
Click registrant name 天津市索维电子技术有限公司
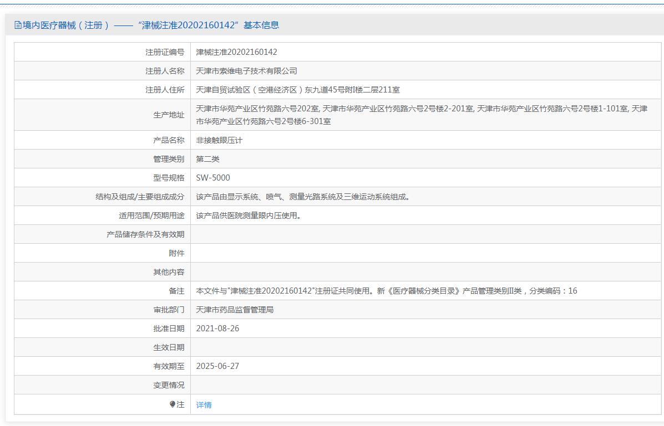point(246,71)
